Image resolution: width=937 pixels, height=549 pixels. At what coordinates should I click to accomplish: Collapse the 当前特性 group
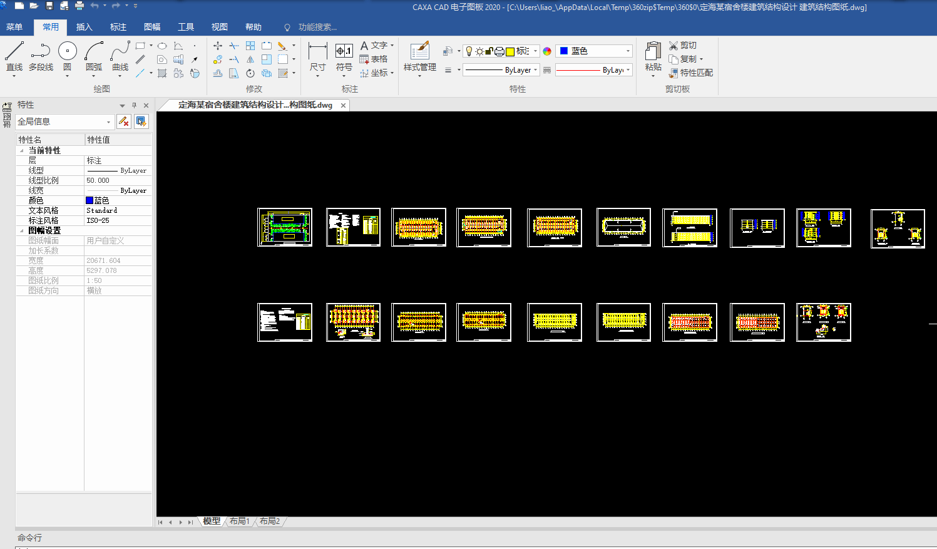(22, 151)
